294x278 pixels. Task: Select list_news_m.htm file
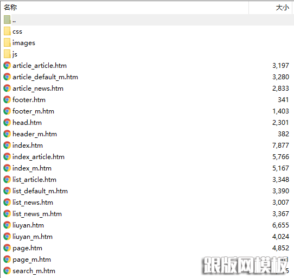tap(37, 214)
